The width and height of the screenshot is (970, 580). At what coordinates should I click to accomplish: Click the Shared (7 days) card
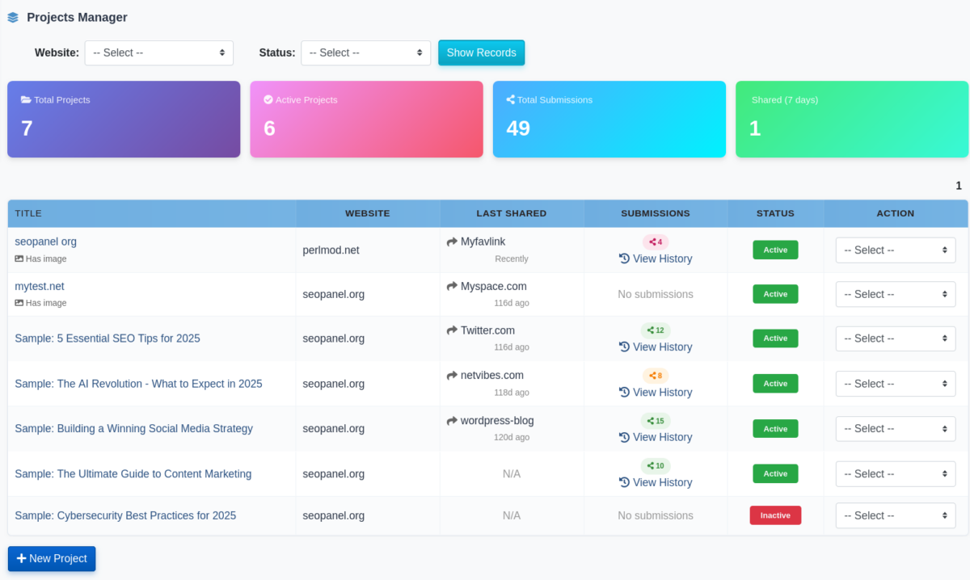[x=852, y=119]
